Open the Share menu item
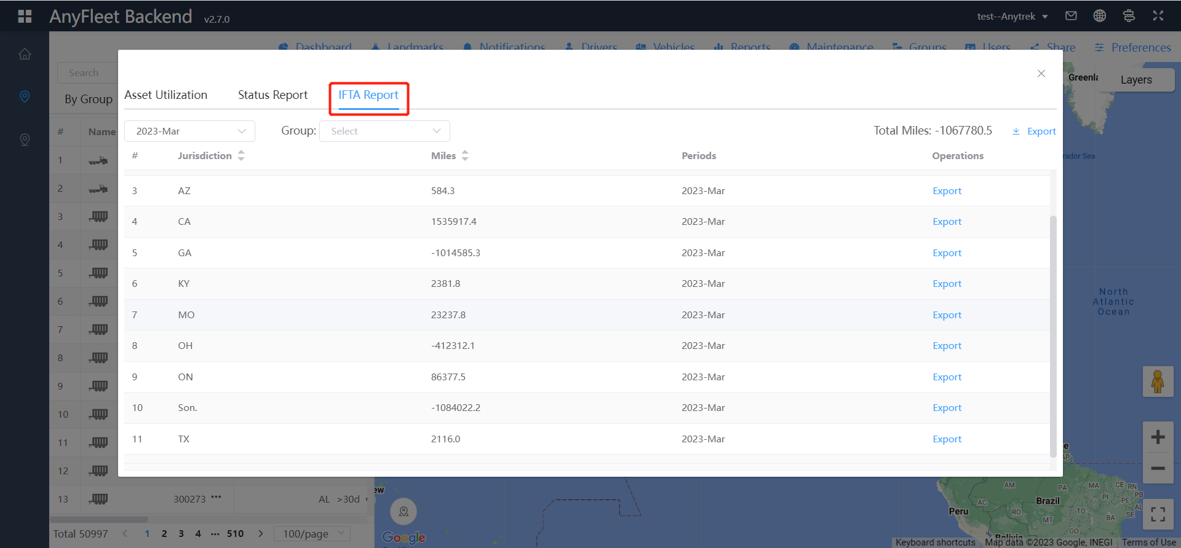 [x=1053, y=47]
